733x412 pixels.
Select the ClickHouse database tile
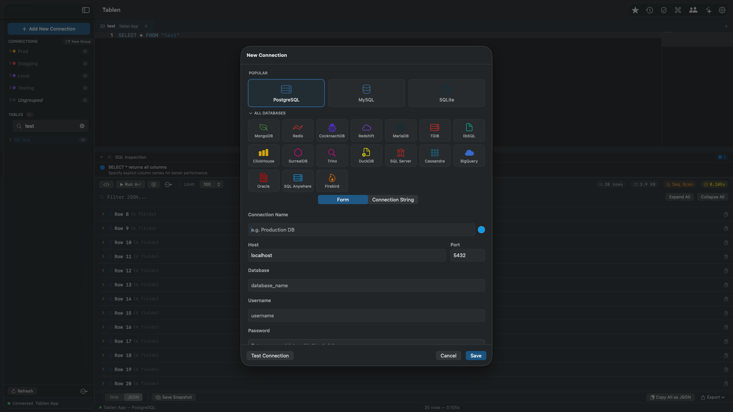263,156
